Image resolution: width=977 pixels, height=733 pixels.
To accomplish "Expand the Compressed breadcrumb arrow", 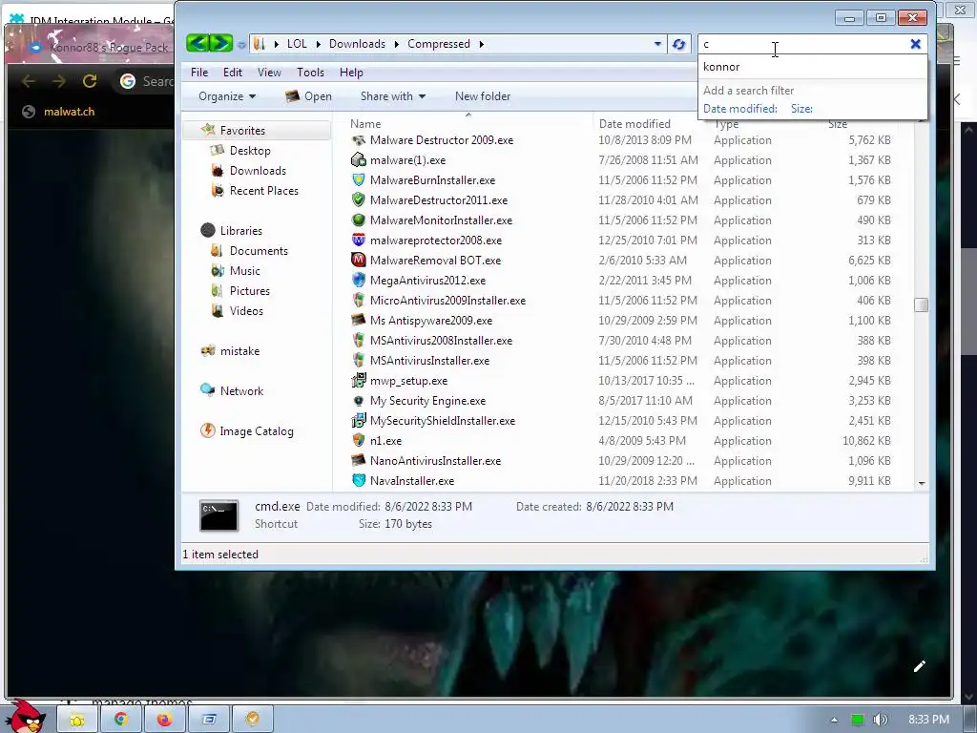I will pos(482,44).
